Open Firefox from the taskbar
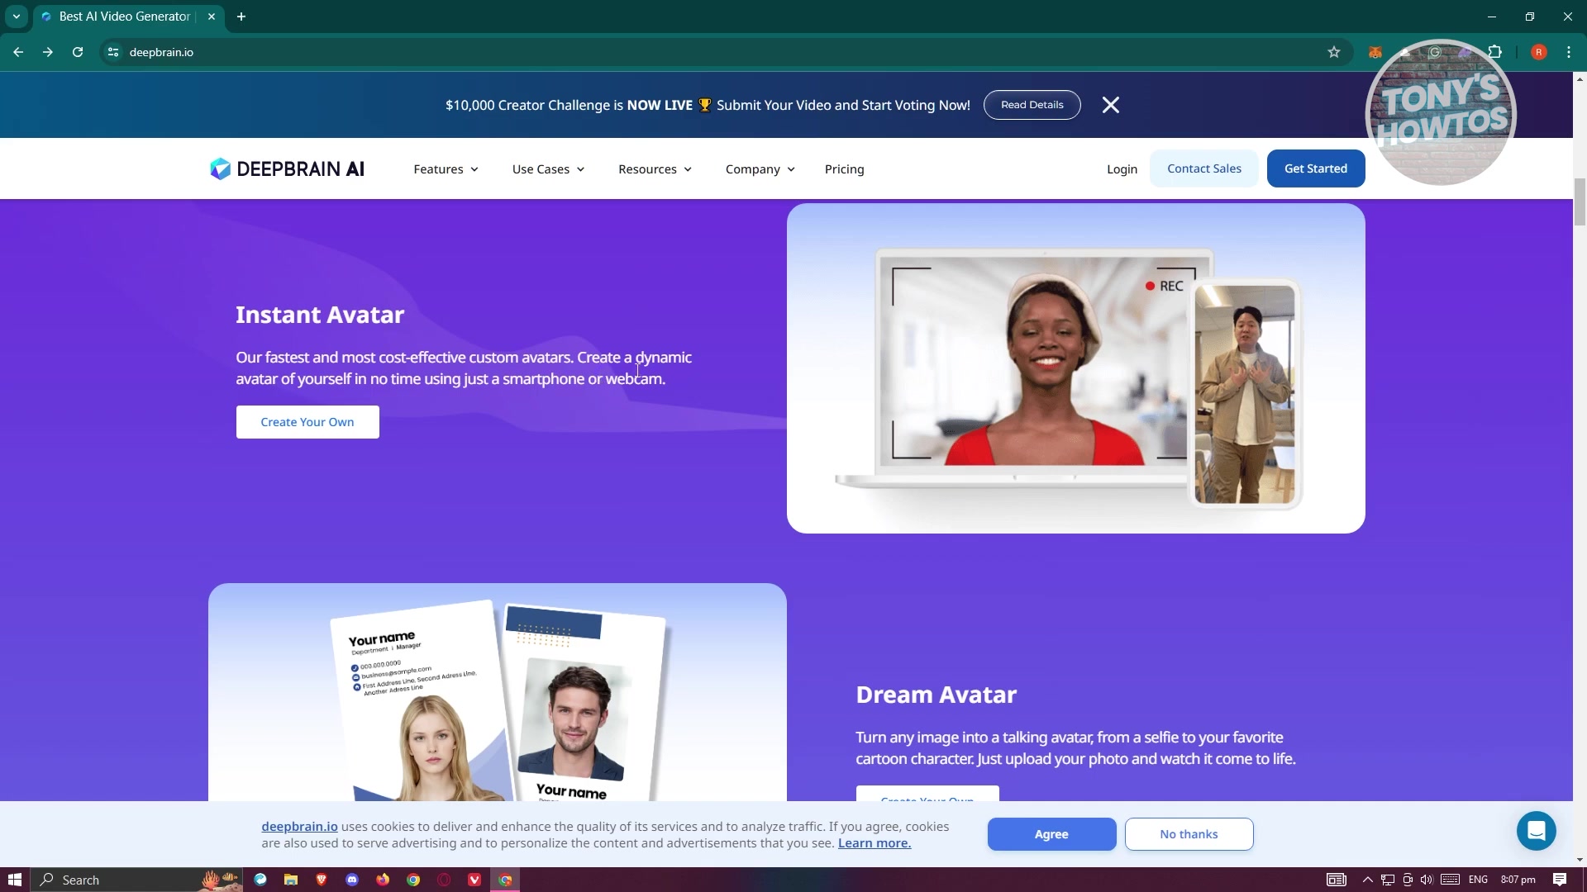 point(383,880)
